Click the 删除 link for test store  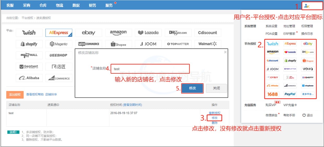215,123
